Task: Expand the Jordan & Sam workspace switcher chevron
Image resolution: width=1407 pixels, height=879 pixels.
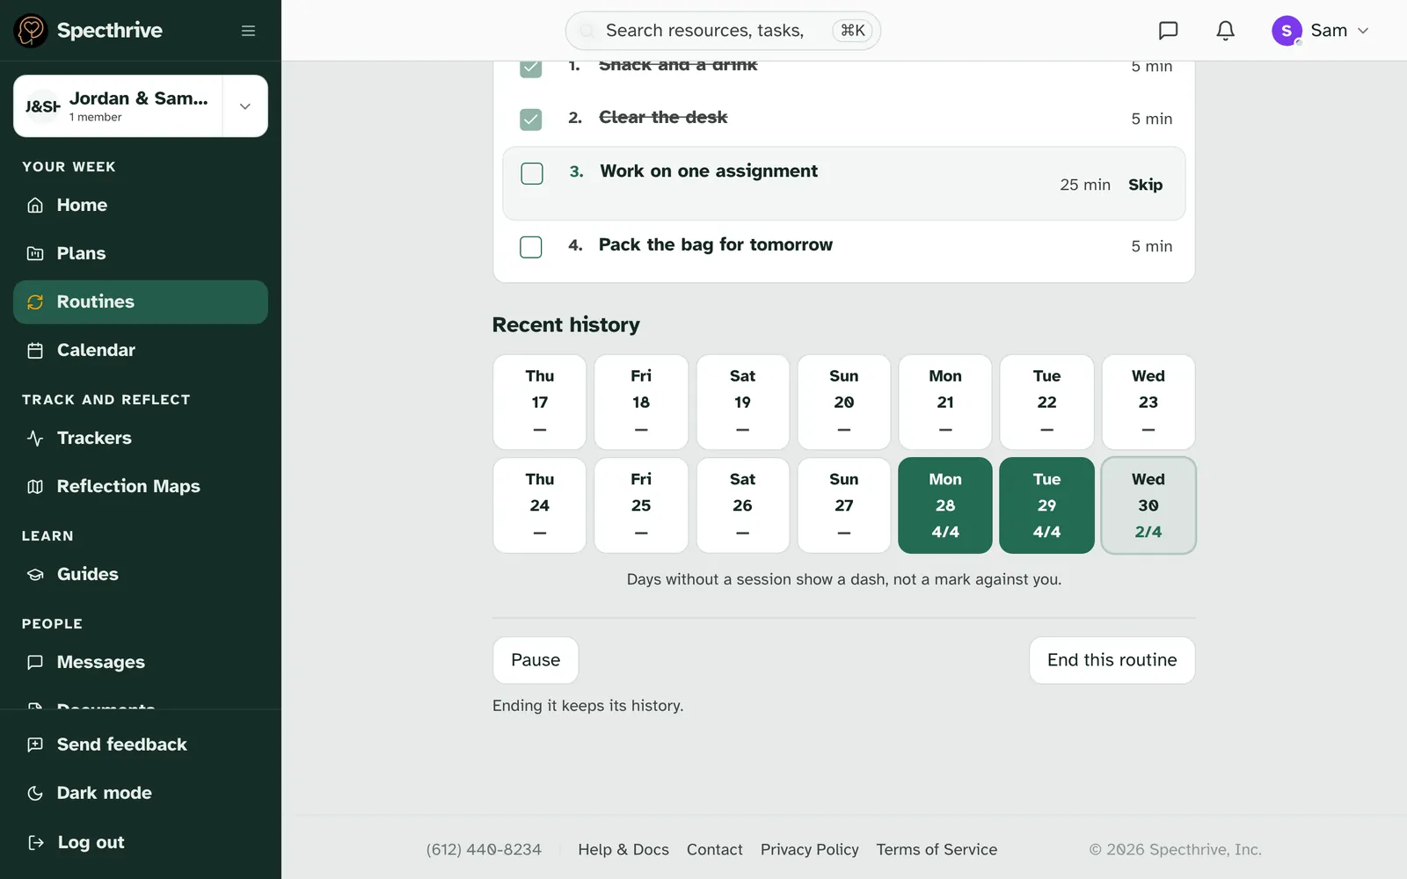Action: coord(245,106)
